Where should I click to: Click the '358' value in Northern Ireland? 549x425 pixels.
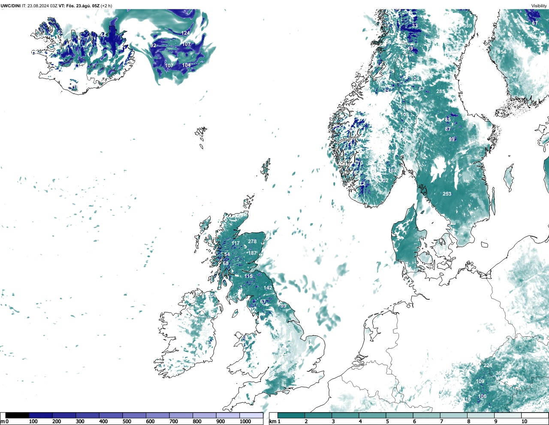click(x=212, y=295)
